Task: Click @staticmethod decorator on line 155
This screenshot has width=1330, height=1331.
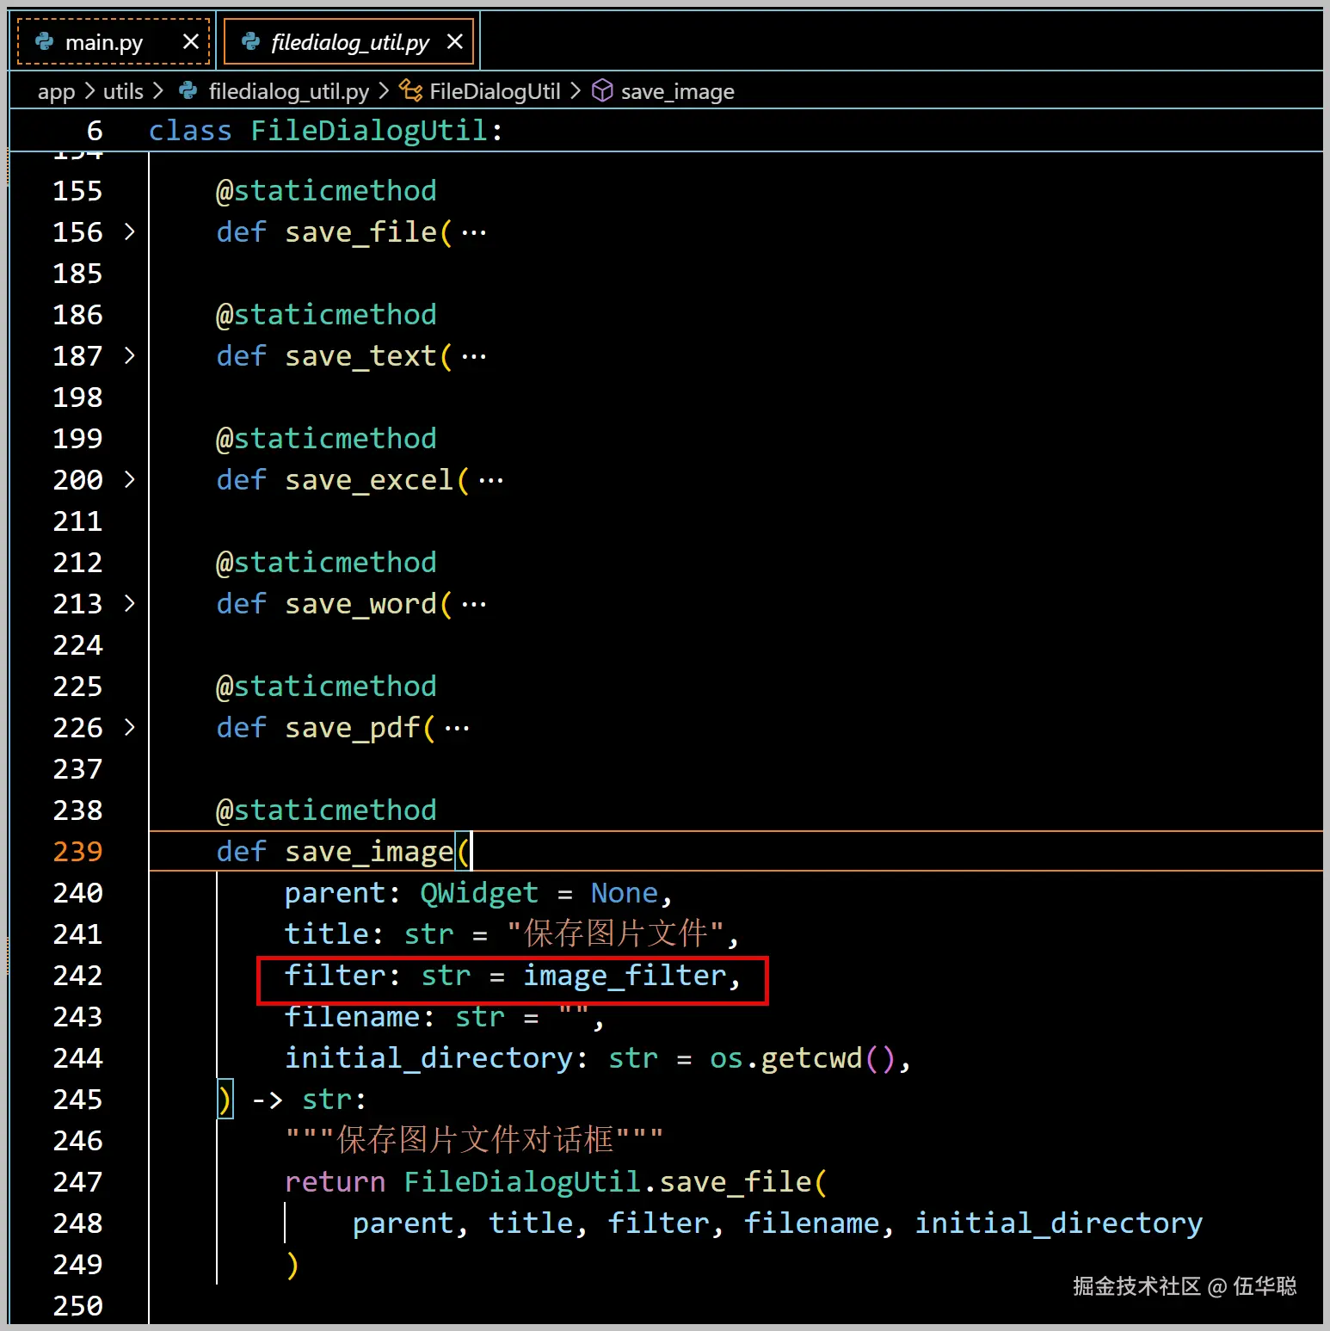Action: (x=326, y=191)
